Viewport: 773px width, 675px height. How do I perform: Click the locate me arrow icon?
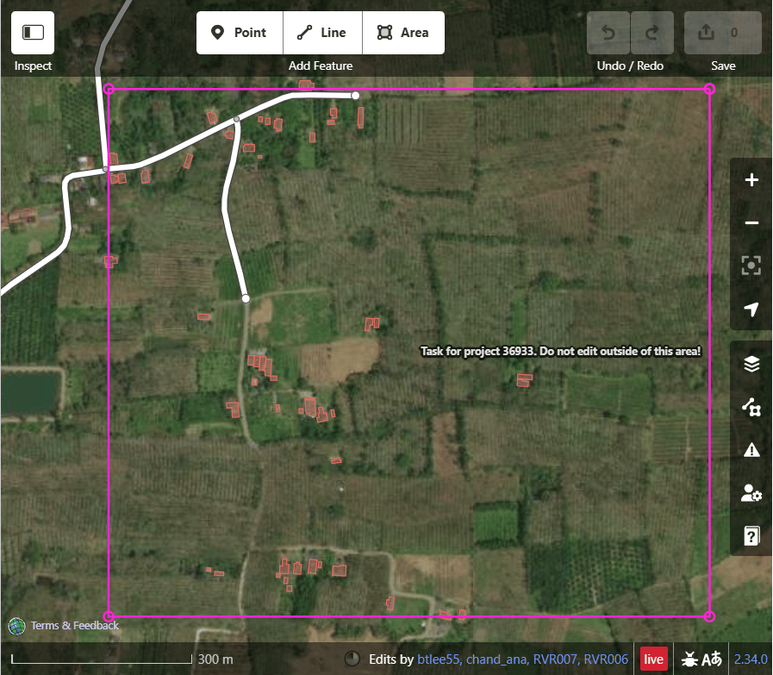tap(751, 309)
